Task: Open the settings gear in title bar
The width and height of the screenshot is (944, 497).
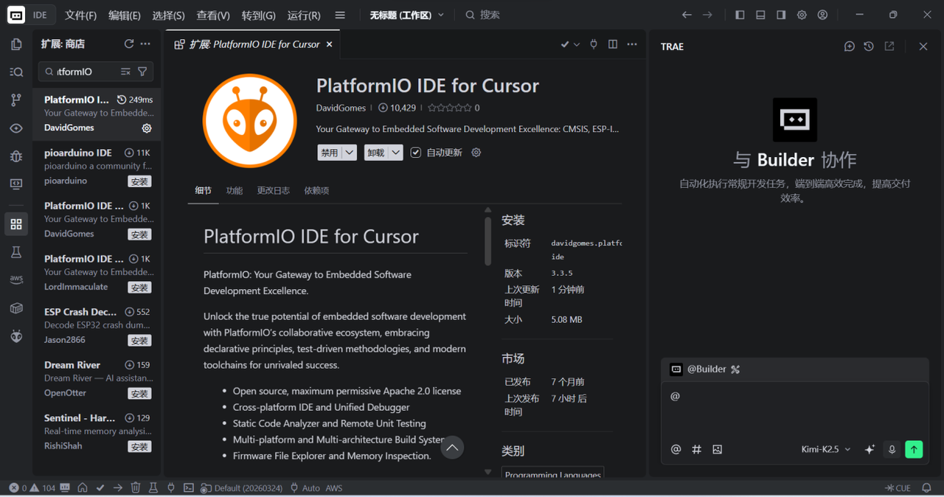Action: pos(802,15)
